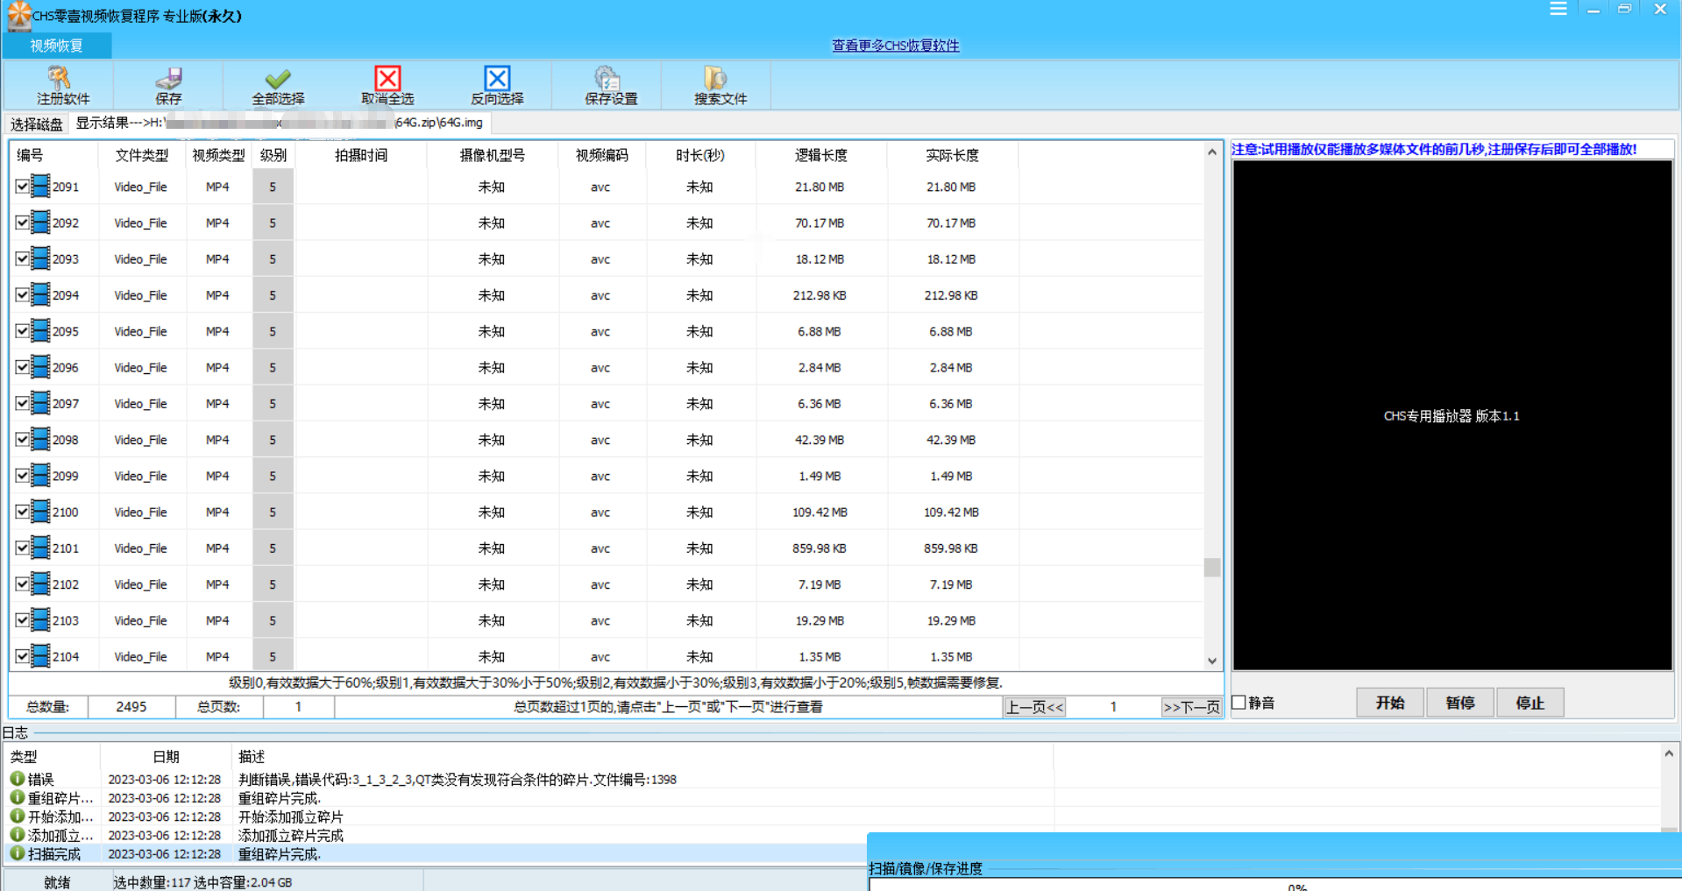Uncheck the checkbox for file 2094
Screen dimensions: 1682x891
pos(22,295)
